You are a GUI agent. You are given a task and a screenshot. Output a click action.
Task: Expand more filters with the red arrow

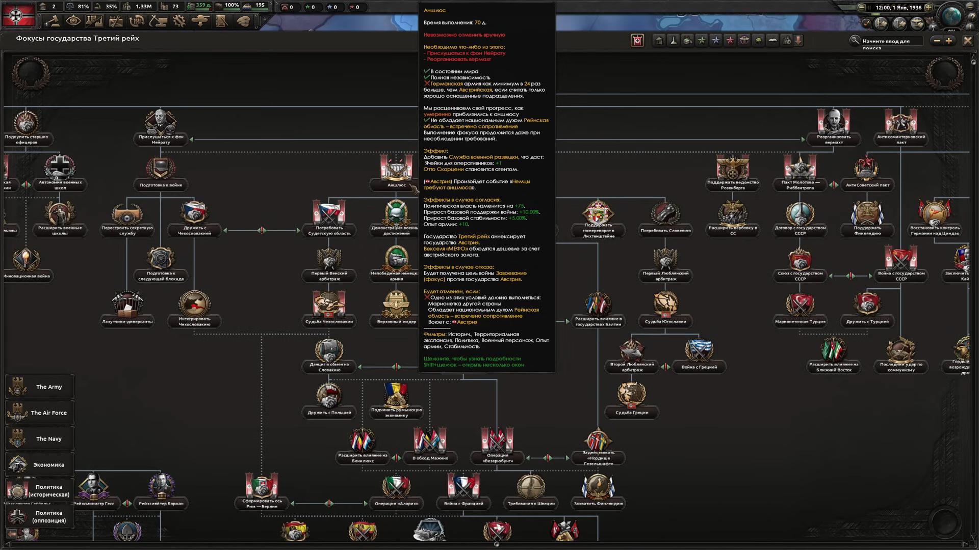coord(798,41)
